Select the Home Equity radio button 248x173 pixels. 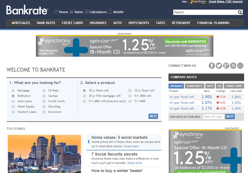(13, 106)
